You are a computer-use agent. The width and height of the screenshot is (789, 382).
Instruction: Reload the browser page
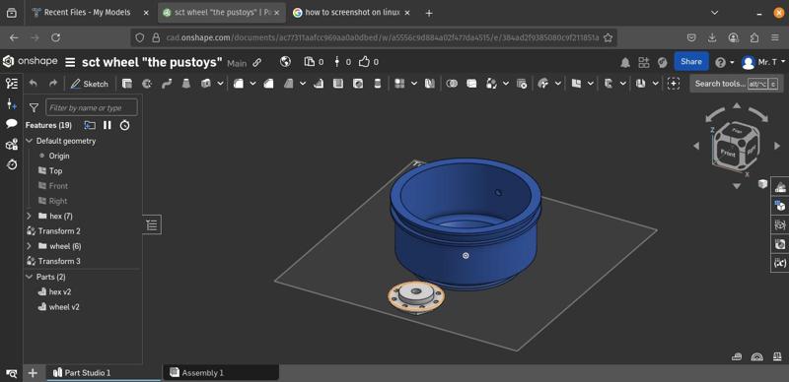click(56, 37)
